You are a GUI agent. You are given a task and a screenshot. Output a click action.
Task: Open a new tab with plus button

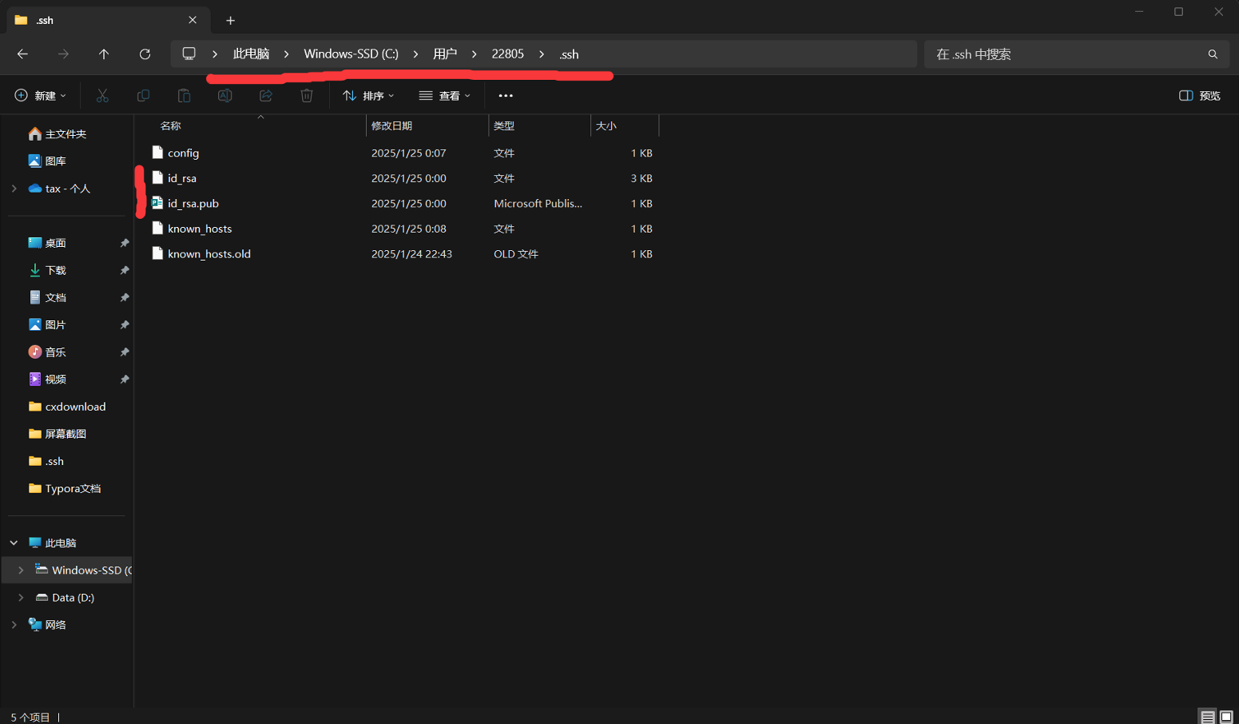point(230,20)
